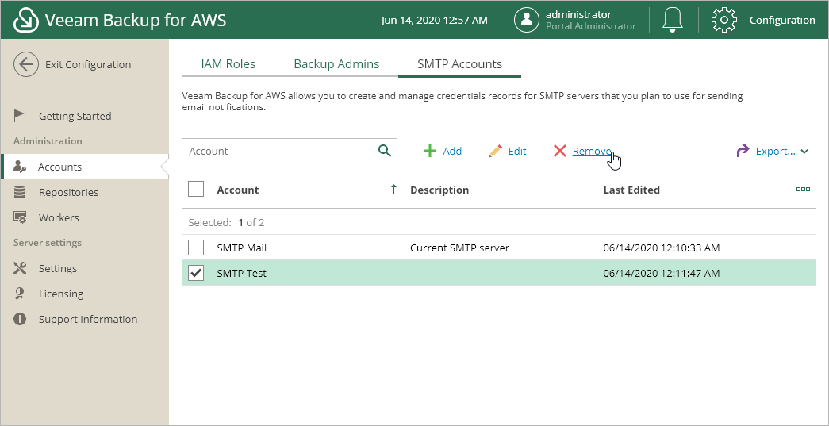Click the purple Export arrow icon
Viewport: 829px width, 426px height.
pyautogui.click(x=743, y=151)
